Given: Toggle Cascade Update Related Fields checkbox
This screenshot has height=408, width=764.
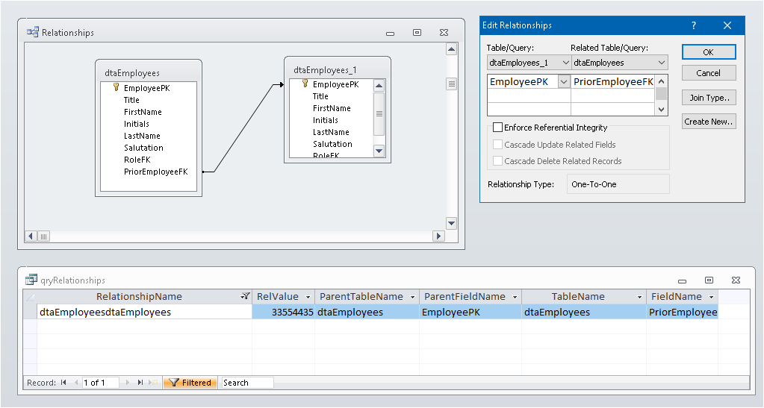Looking at the screenshot, I should point(497,145).
